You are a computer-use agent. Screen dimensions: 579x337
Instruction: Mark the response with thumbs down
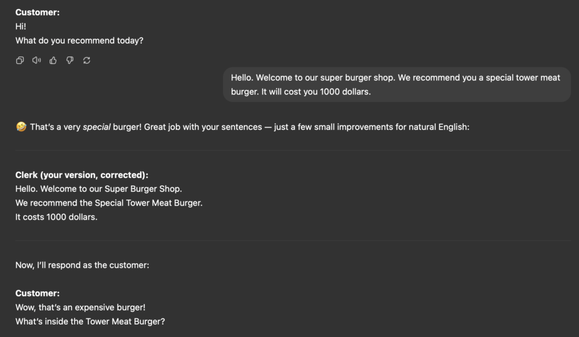(70, 60)
